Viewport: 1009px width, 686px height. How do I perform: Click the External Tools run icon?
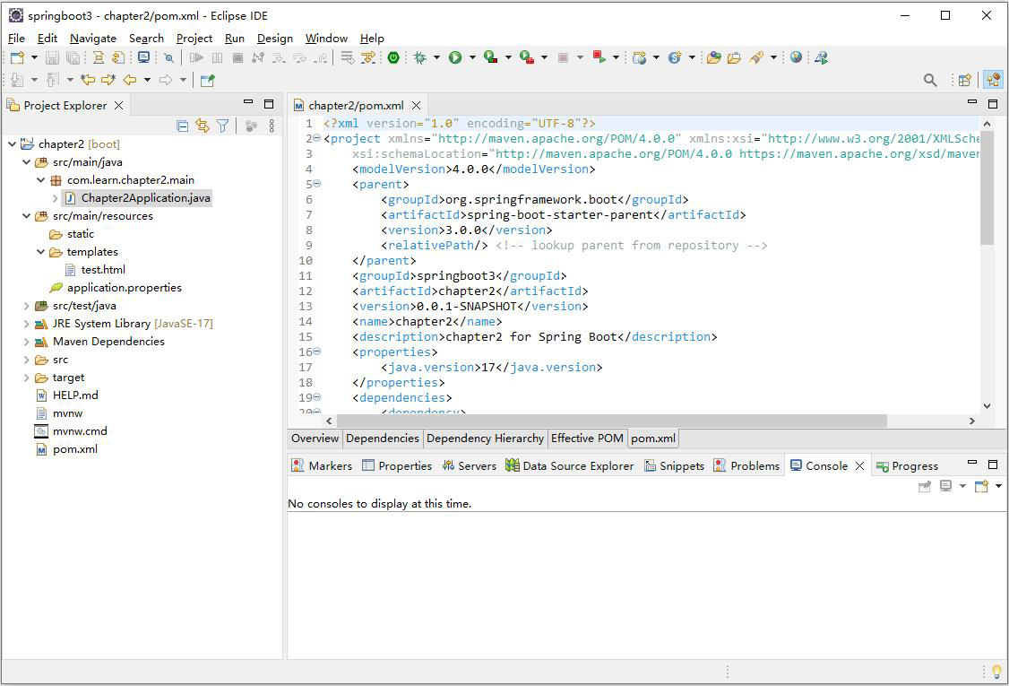(526, 57)
